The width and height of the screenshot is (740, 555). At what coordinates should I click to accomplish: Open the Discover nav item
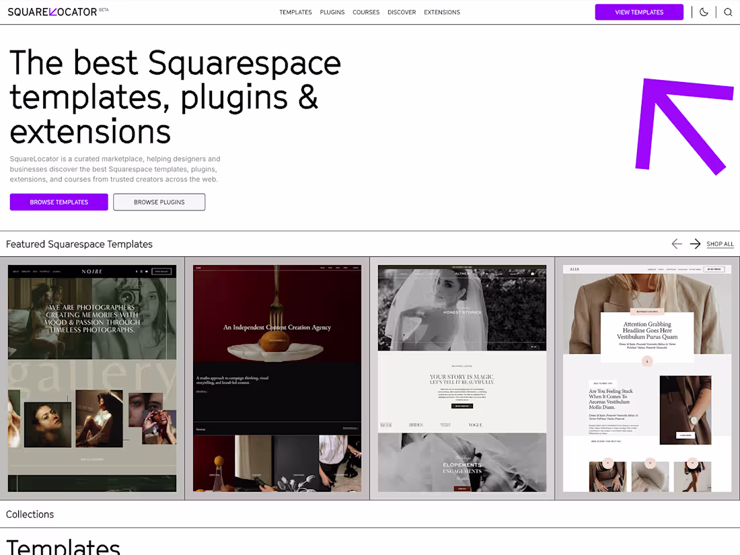point(402,12)
